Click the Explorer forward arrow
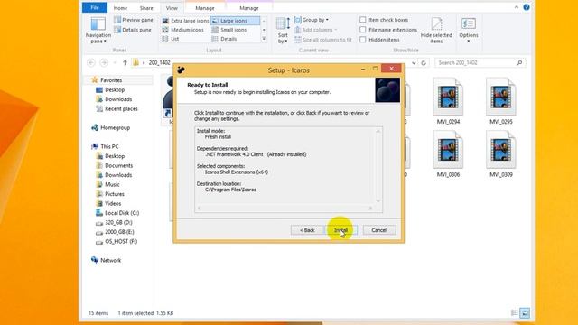This screenshot has width=578, height=325. pyautogui.click(x=104, y=63)
